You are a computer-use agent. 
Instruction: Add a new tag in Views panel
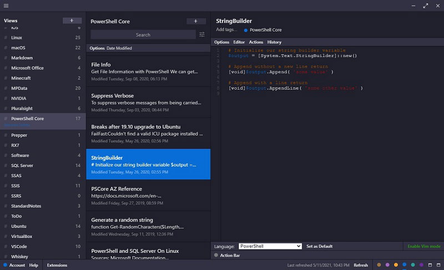point(72,20)
